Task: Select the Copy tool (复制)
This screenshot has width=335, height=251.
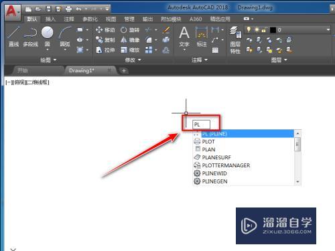Action: pyautogui.click(x=105, y=39)
